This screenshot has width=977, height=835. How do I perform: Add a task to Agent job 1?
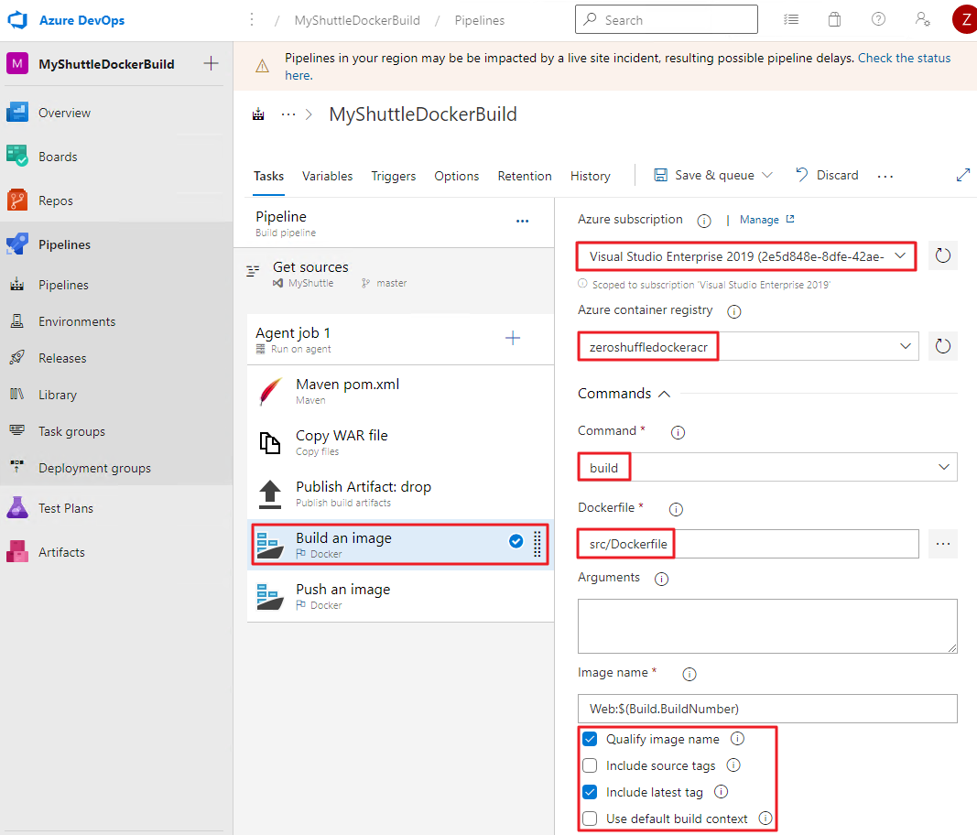point(513,339)
